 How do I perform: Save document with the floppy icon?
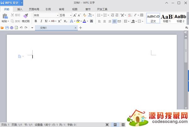7,28
